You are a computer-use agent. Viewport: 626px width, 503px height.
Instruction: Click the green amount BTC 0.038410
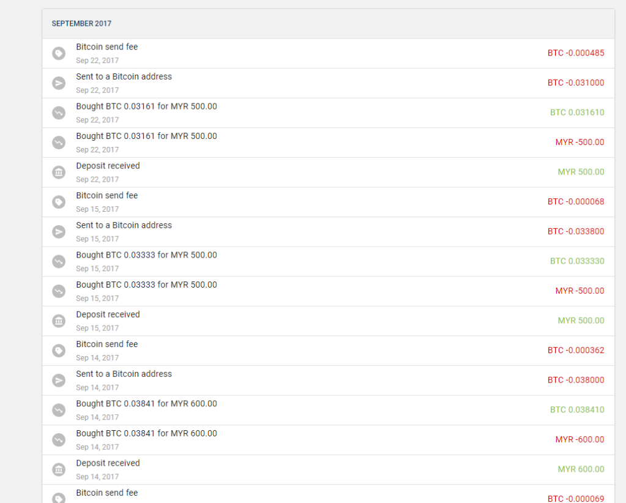click(x=577, y=409)
